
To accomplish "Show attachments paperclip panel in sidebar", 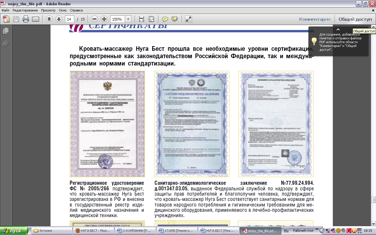I will pyautogui.click(x=6, y=43).
